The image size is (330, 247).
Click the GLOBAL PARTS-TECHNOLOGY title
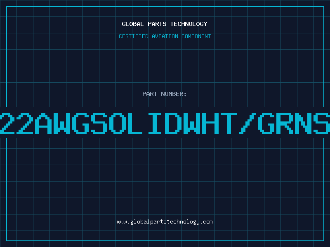pyautogui.click(x=165, y=24)
